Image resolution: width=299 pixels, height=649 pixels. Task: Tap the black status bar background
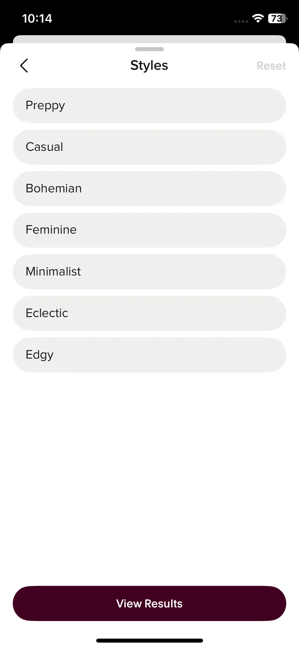[x=144, y=16]
